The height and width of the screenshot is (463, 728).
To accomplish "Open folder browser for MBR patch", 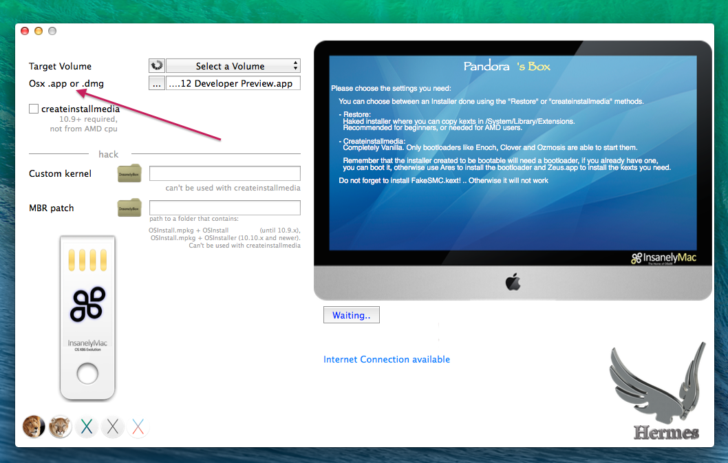I will (129, 208).
